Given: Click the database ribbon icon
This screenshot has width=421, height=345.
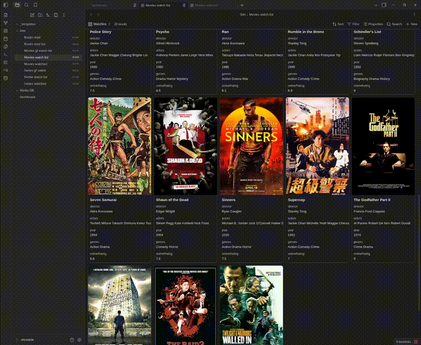Looking at the screenshot, I should pos(6,78).
